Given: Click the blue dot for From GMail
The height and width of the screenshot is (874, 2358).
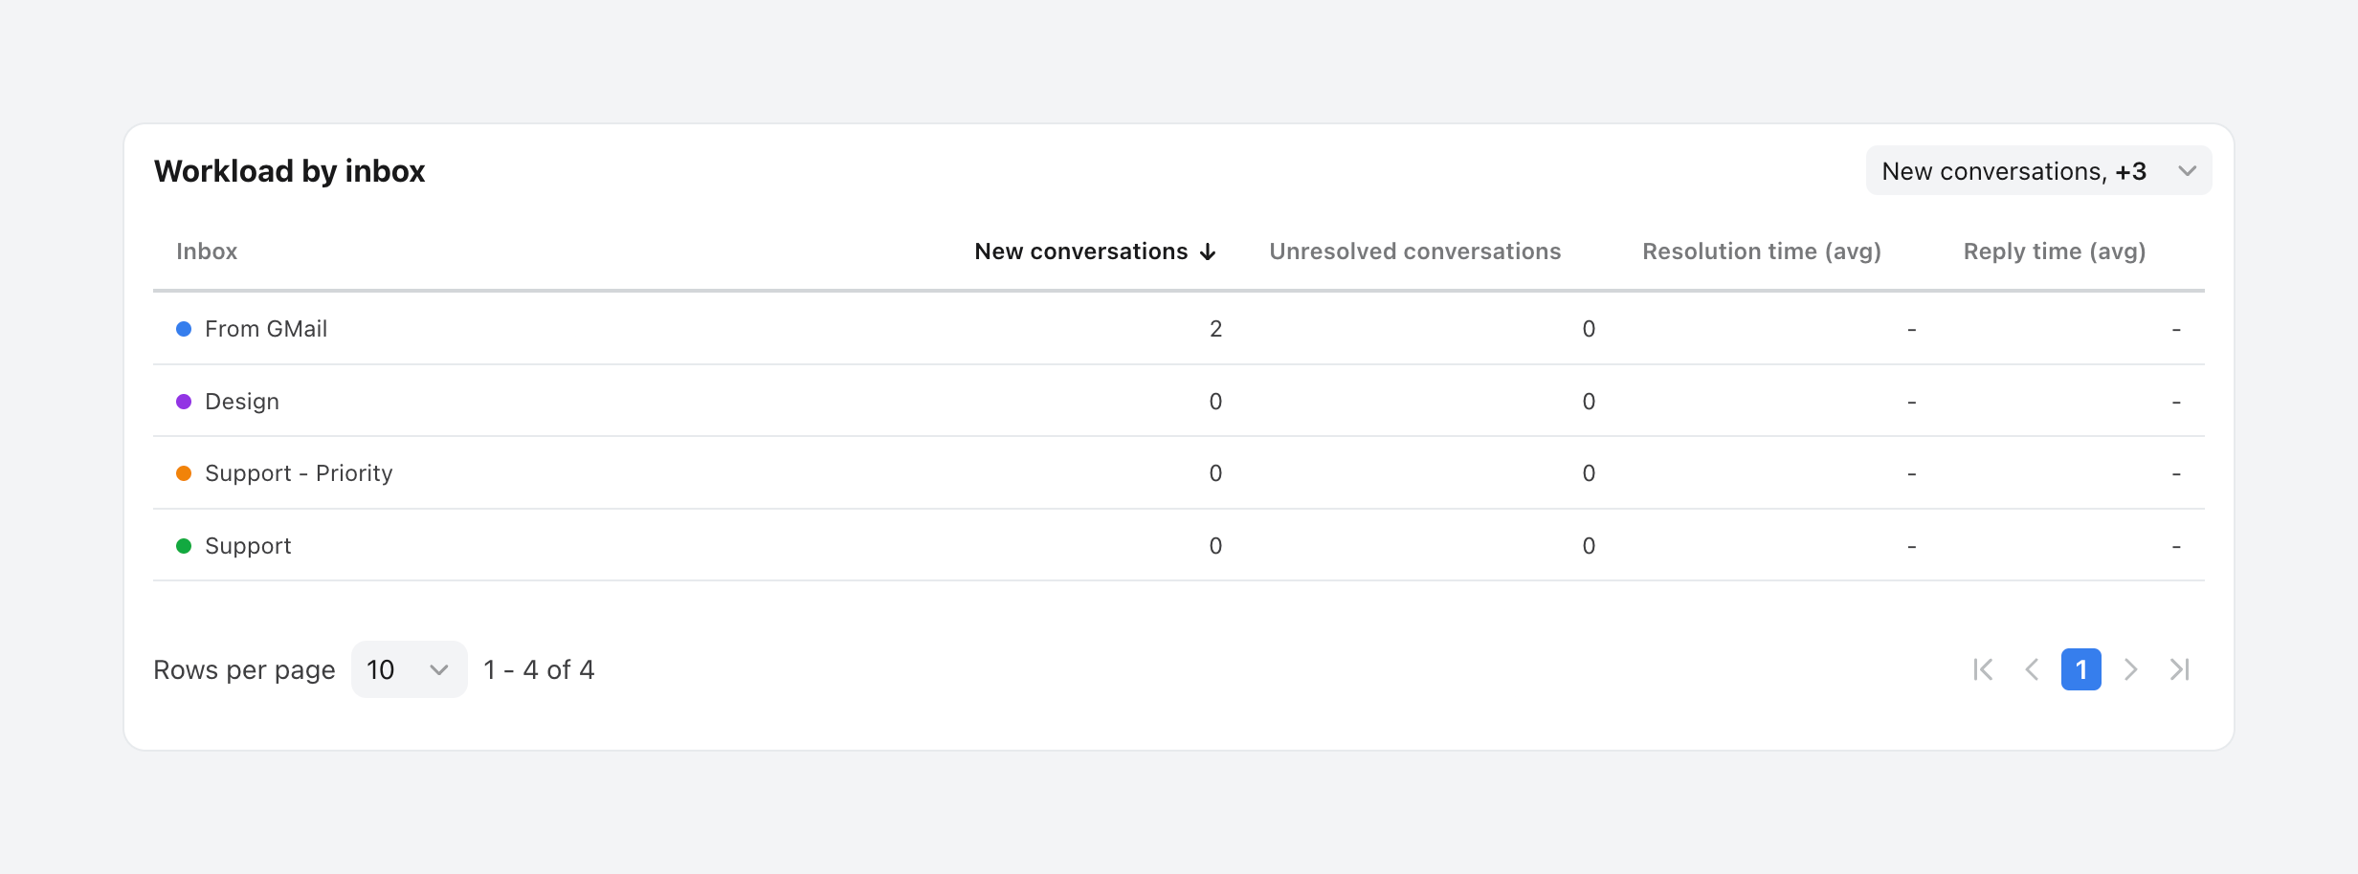Looking at the screenshot, I should 184,329.
